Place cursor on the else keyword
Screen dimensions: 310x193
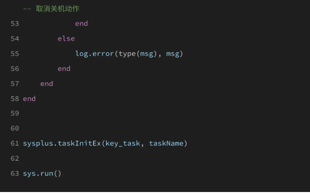tap(66, 39)
